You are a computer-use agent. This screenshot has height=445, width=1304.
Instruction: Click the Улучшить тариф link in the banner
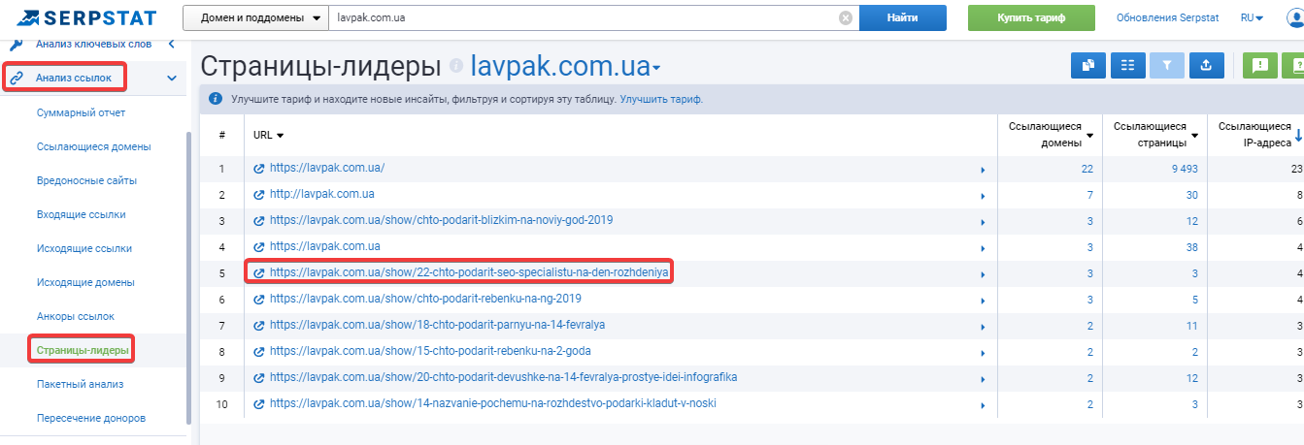661,99
